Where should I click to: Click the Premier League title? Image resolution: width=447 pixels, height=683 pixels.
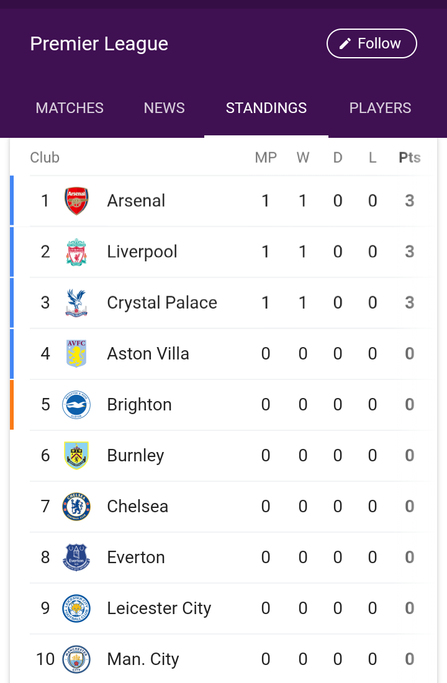(99, 44)
